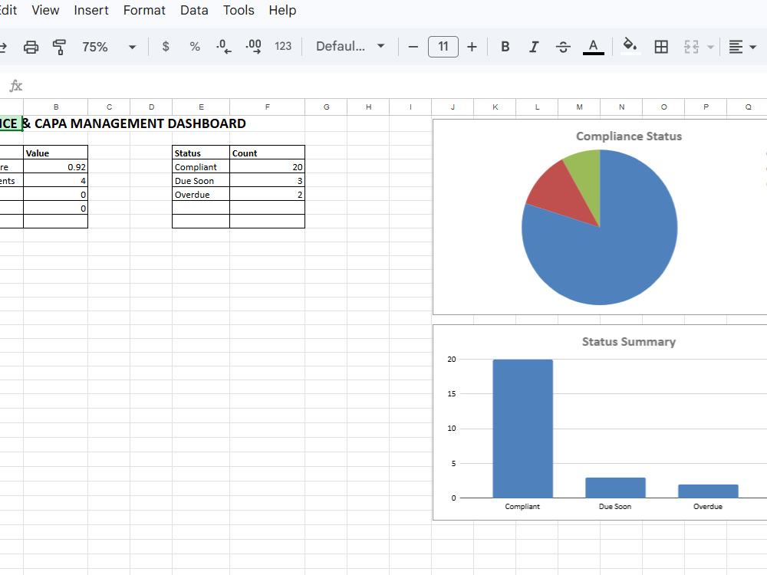Viewport: 767px width, 575px height.
Task: Click the 'Compliant' cell in the table
Action: coord(201,166)
